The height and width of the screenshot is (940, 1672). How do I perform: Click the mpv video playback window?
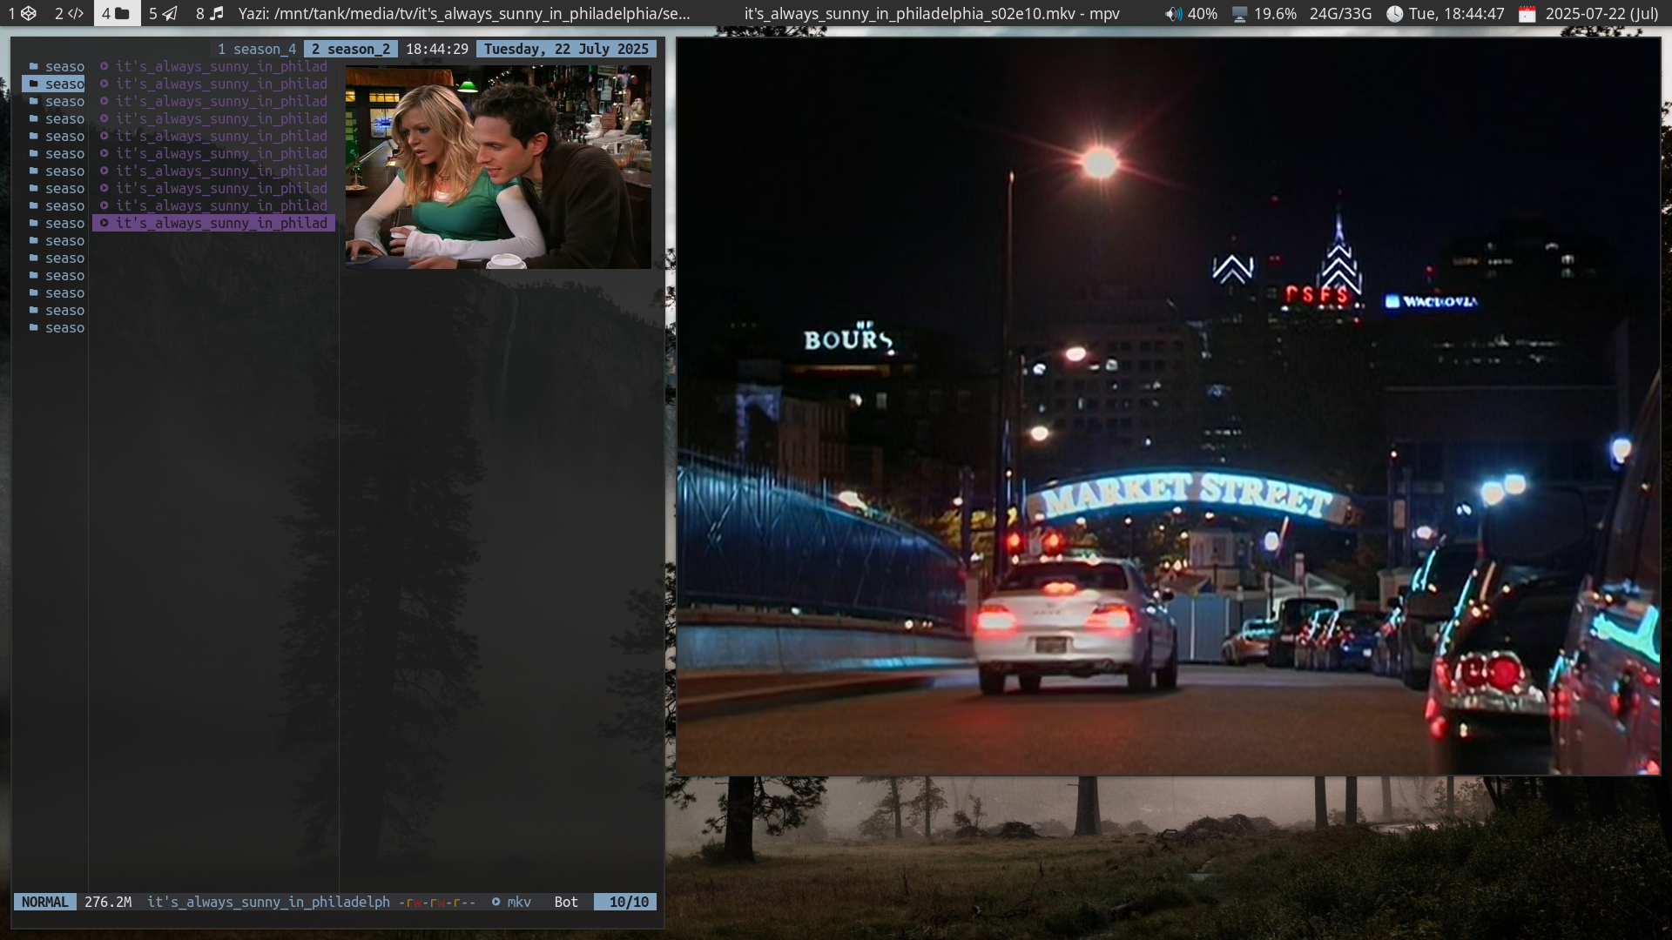(1168, 406)
